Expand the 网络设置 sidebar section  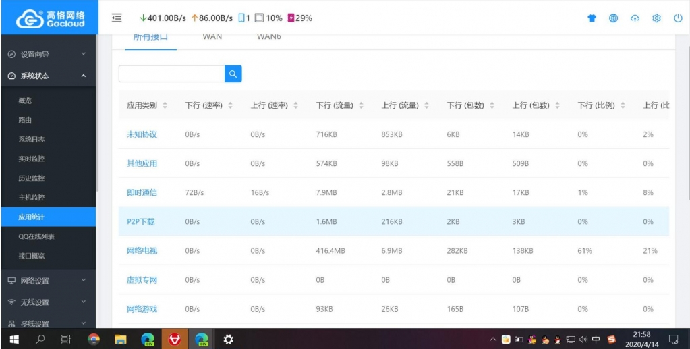pyautogui.click(x=48, y=281)
